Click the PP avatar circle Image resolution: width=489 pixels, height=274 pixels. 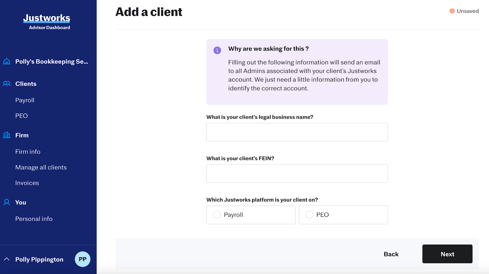83,259
